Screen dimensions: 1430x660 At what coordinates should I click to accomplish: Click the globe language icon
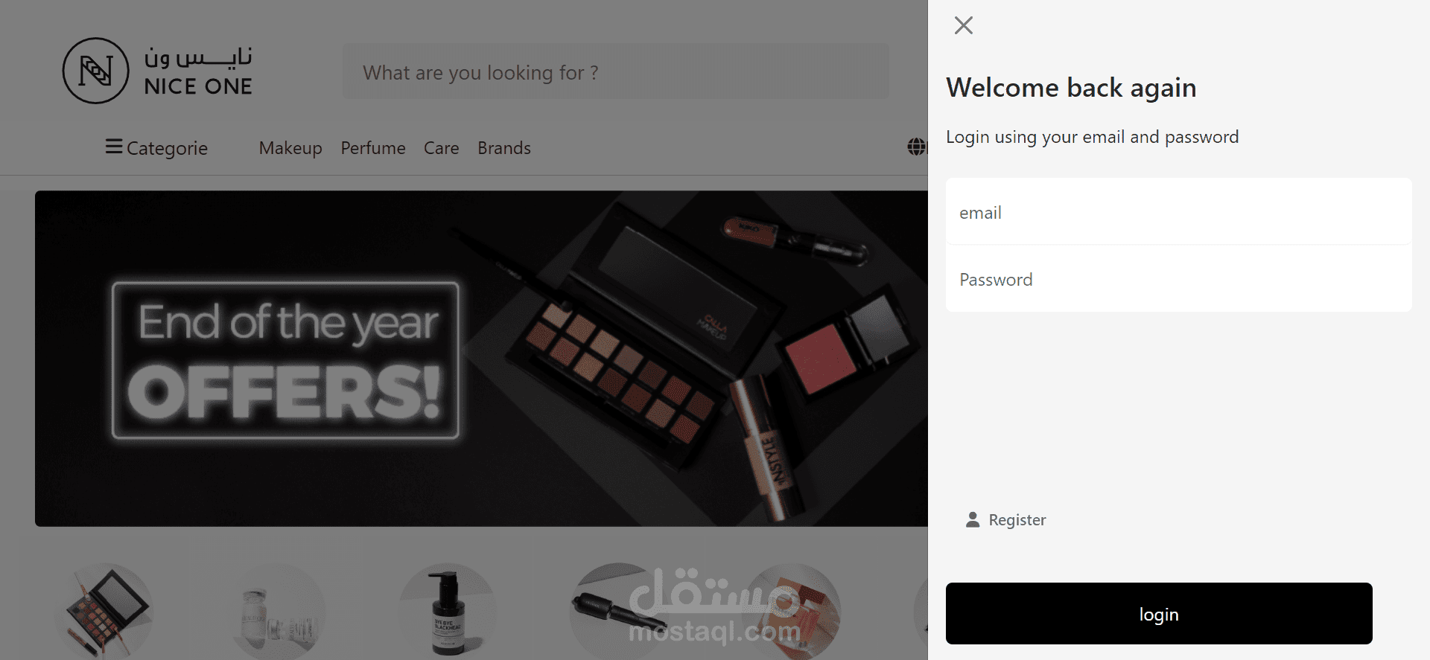(917, 147)
